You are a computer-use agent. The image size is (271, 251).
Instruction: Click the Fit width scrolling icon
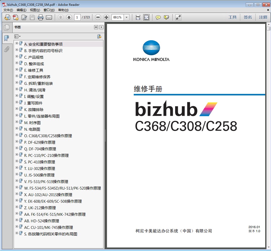coord(138,17)
